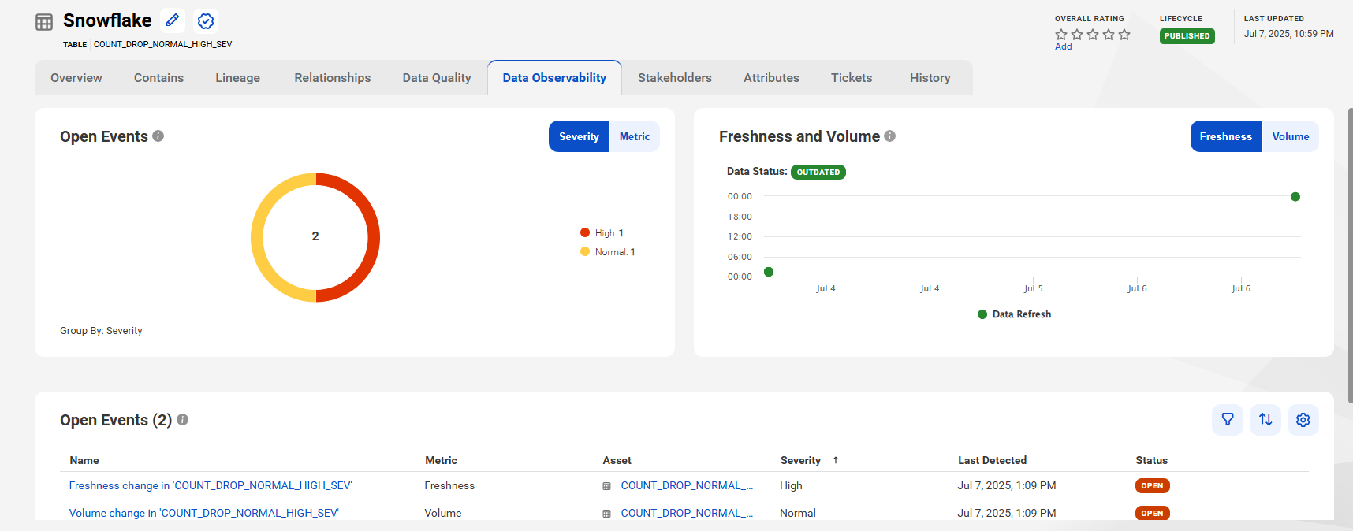Click the Group By: Severity label
Viewport: 1353px width, 531px height.
(101, 331)
